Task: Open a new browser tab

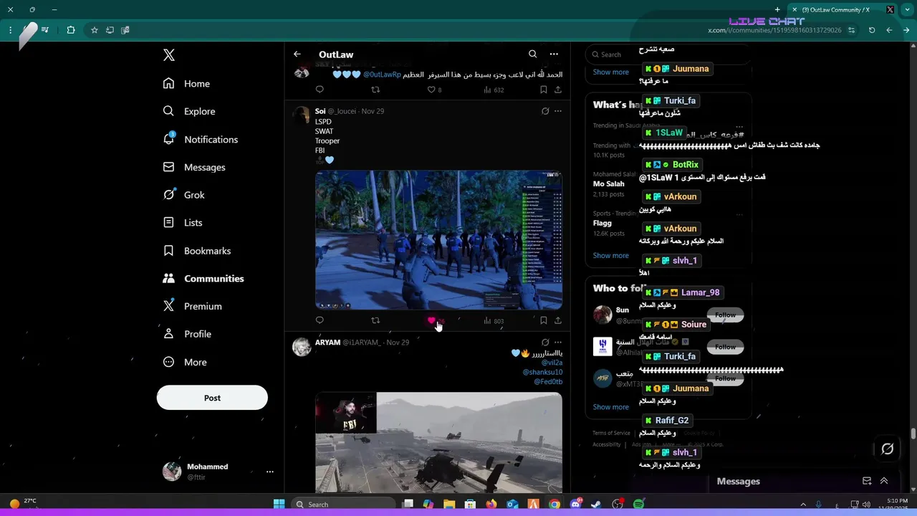Action: (777, 10)
